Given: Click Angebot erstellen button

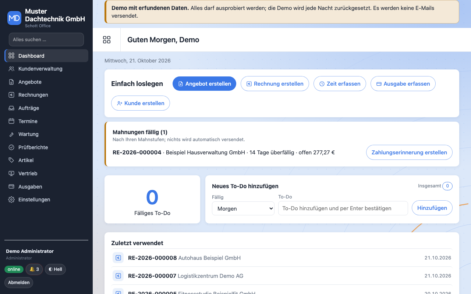Looking at the screenshot, I should tap(204, 84).
